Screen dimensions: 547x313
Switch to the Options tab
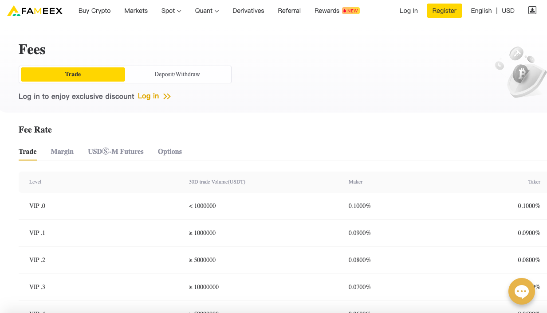point(170,152)
